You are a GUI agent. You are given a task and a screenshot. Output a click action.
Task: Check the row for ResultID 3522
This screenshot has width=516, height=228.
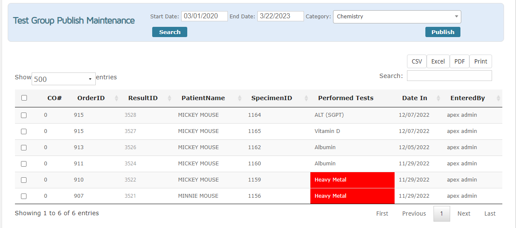tap(24, 180)
